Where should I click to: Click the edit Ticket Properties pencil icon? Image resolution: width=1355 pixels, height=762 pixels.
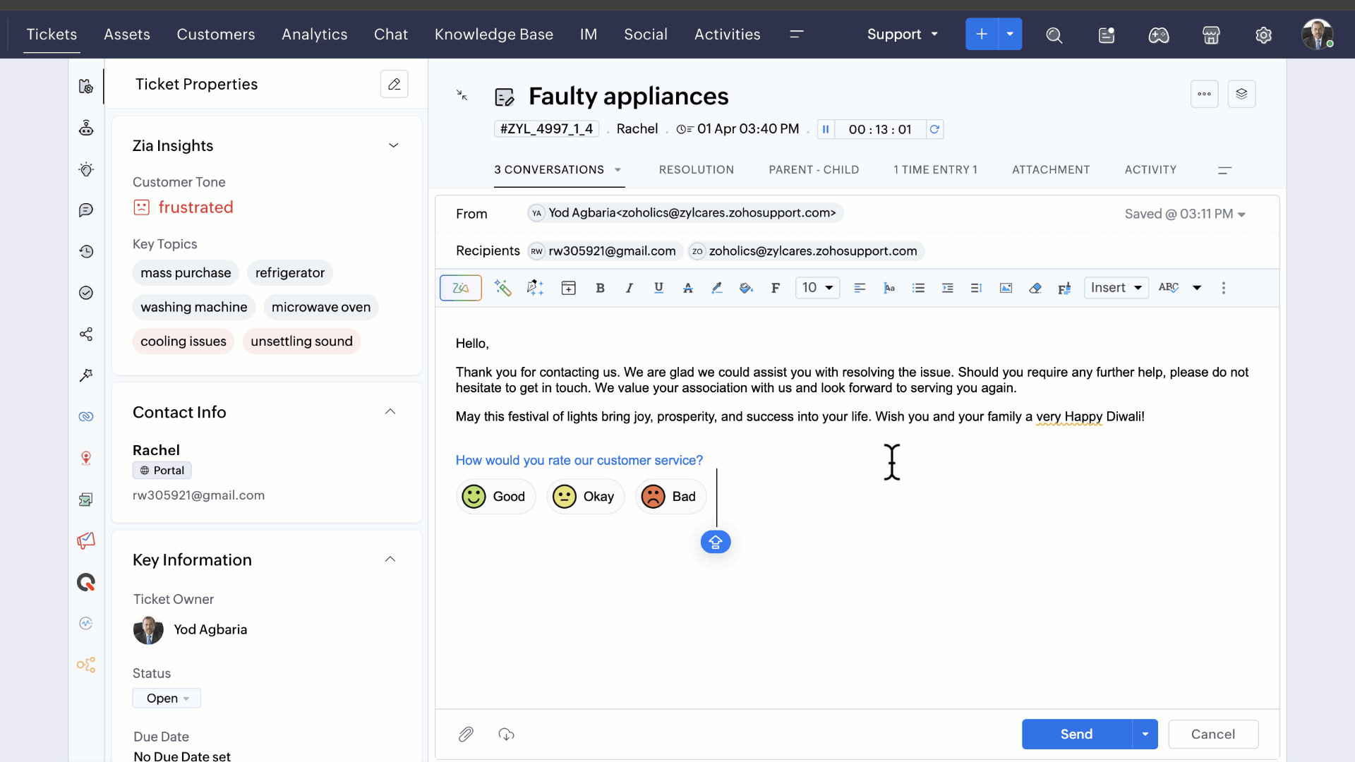point(394,84)
